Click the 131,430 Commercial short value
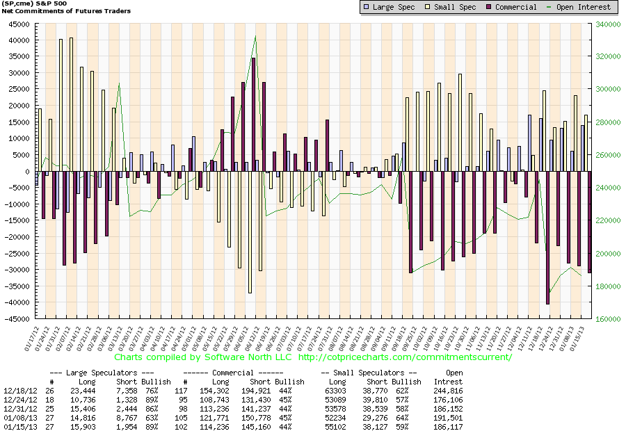 256,400
